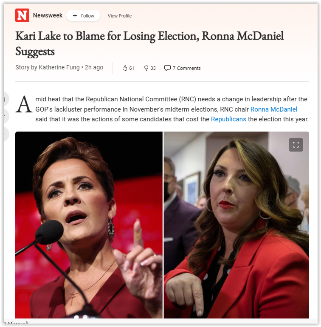The height and width of the screenshot is (327, 321).
Task: Click the red Newsweek N logo
Action: pos(22,15)
